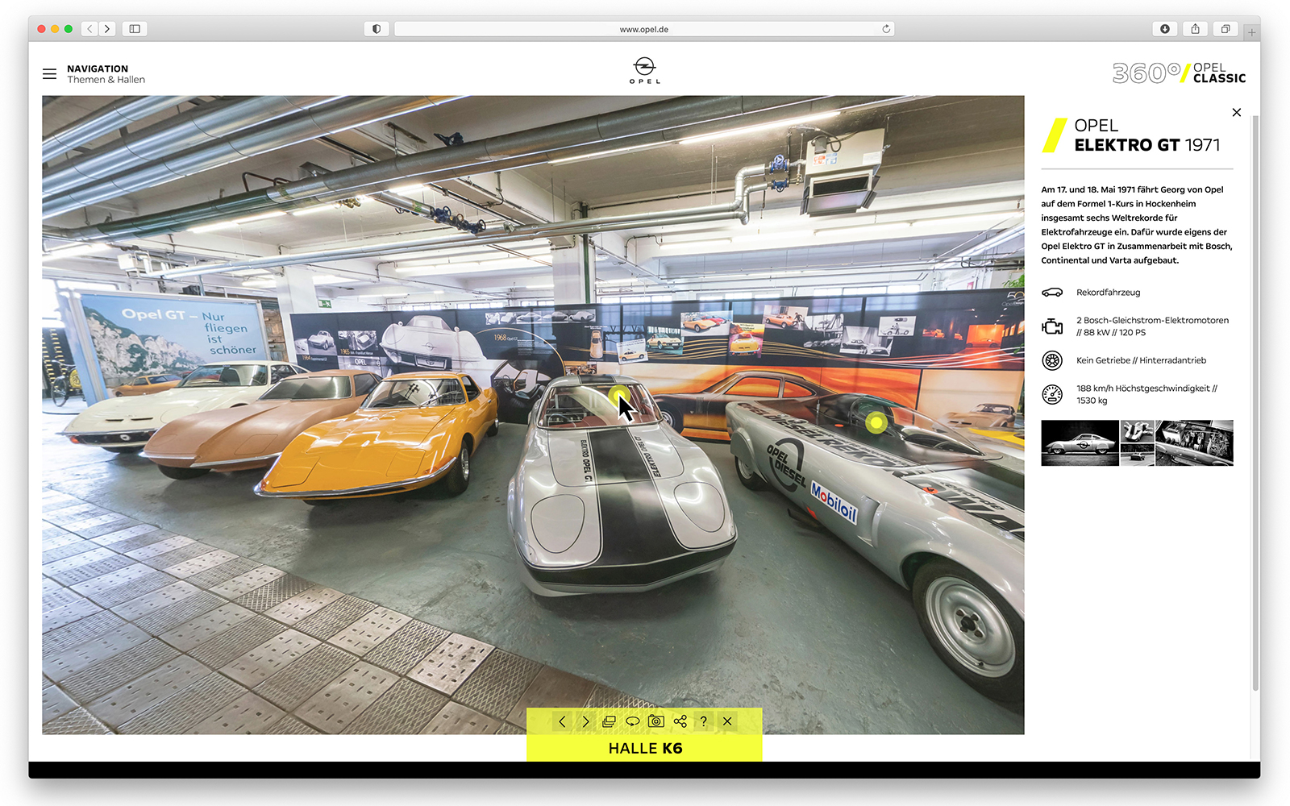Click the description paragraph starting 'Am 17. und 18. Mai'

point(1137,225)
